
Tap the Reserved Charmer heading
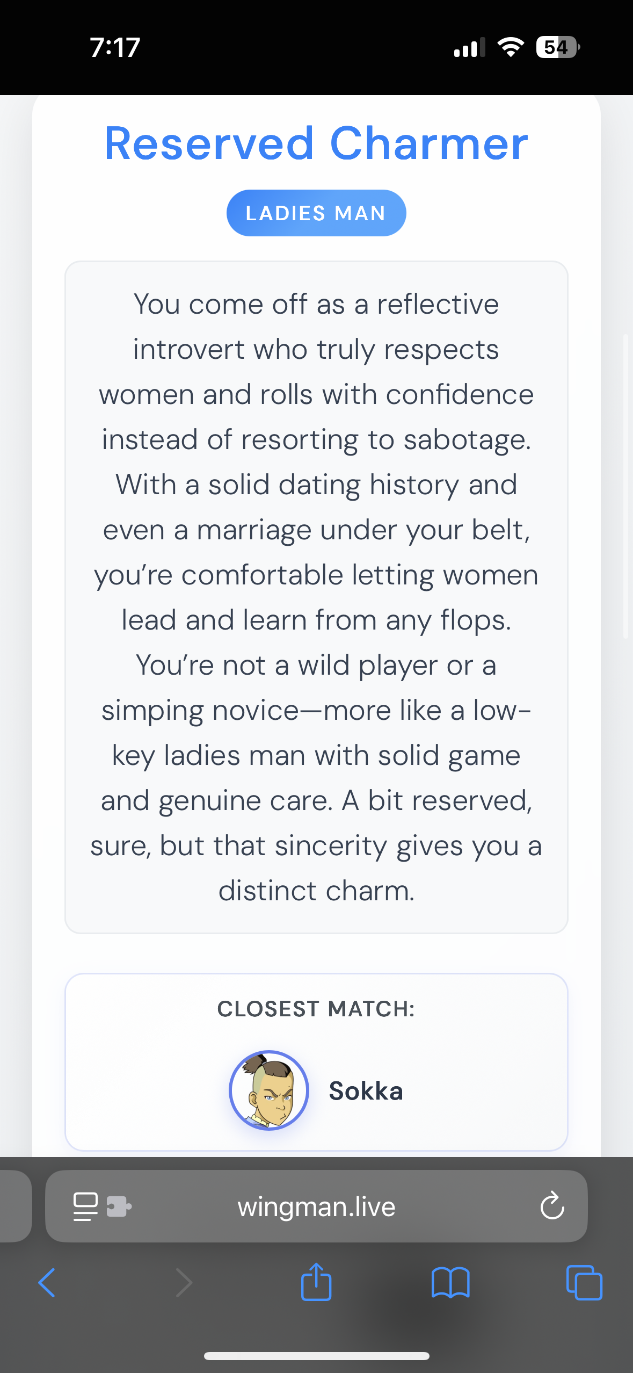coord(316,143)
